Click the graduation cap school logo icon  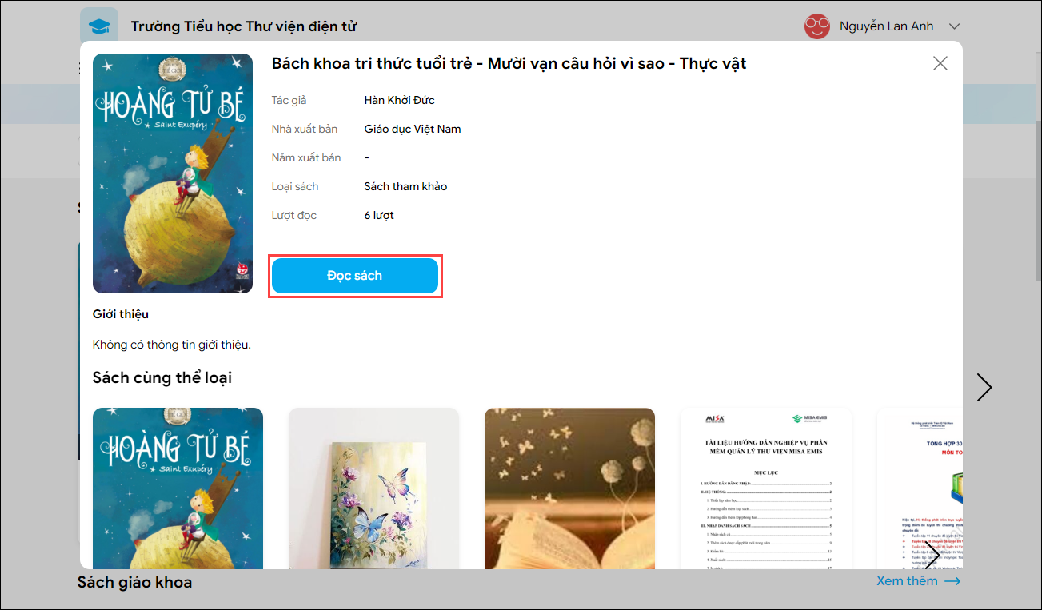[x=99, y=26]
